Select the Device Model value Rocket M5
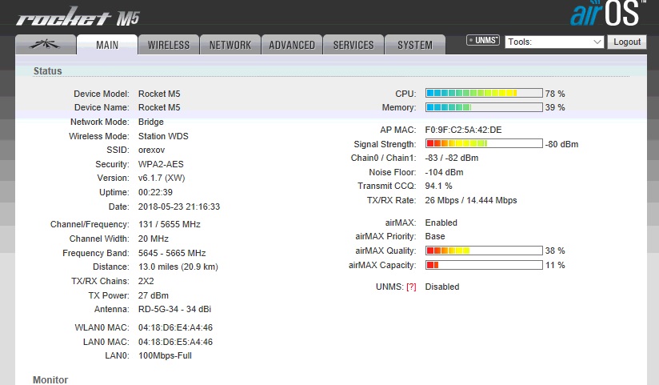The width and height of the screenshot is (659, 385). (159, 94)
